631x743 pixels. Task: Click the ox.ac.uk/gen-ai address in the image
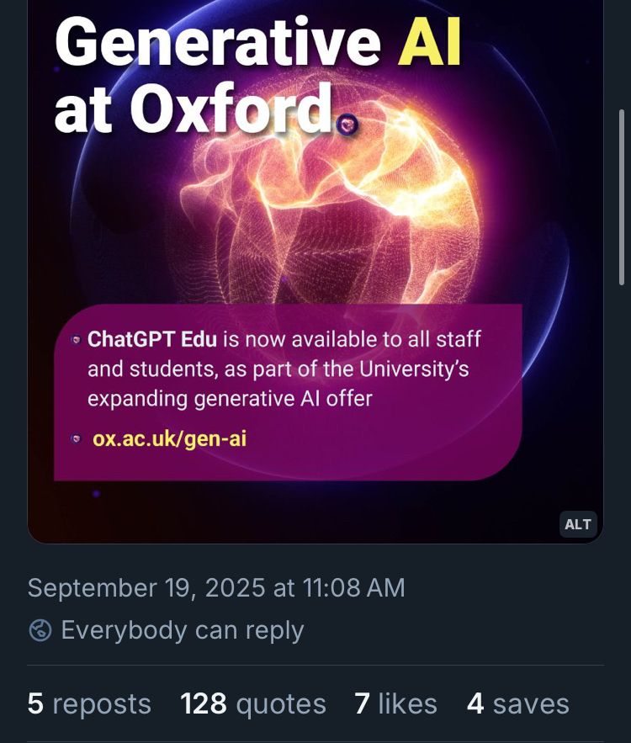pos(169,438)
